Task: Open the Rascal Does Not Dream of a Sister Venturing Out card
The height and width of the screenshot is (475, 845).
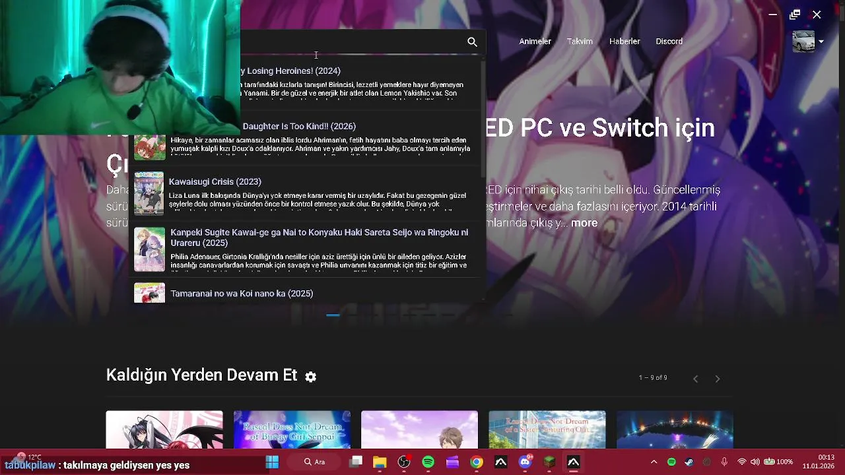Action: coord(547,429)
